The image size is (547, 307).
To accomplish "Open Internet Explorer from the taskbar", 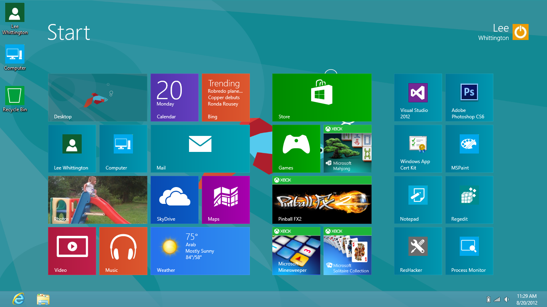I will tap(18, 299).
